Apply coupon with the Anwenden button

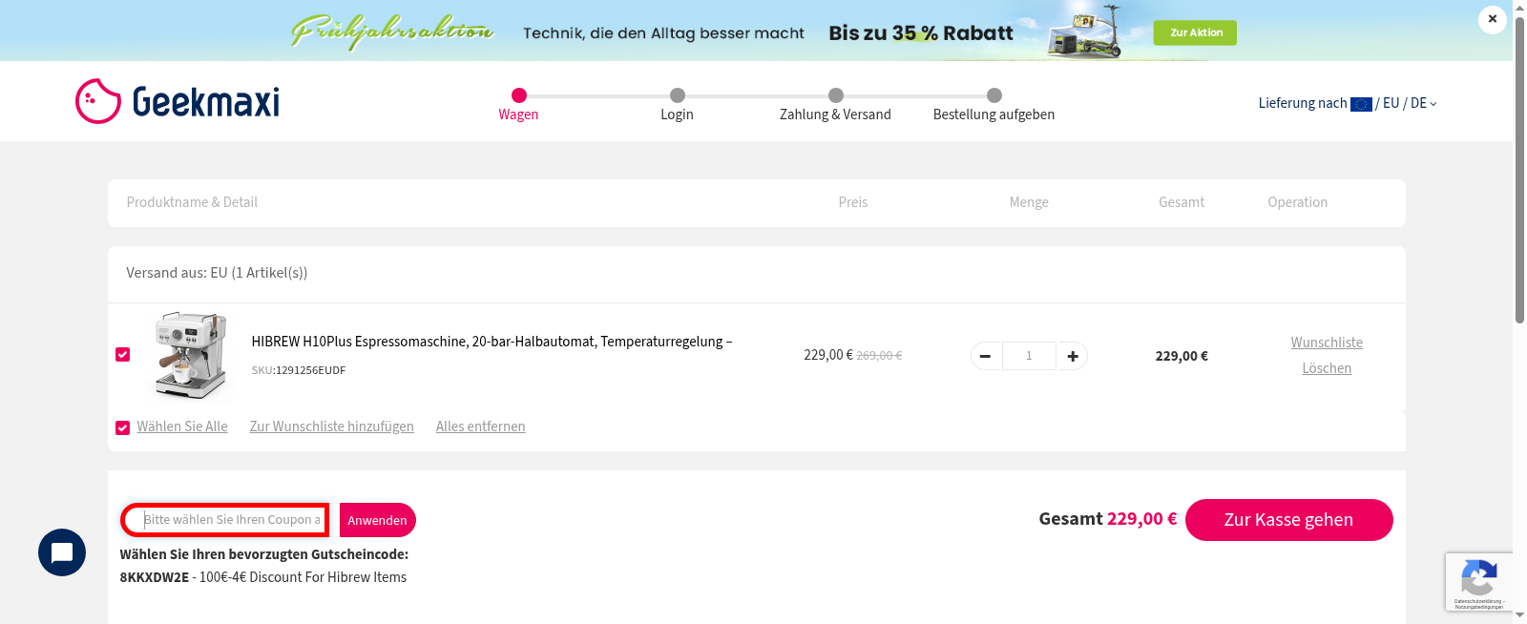[x=378, y=520]
